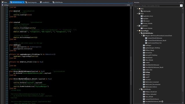This screenshot has height=104, width=185.
Task: Select ConnectCheckOnServer in tree
Action: click(x=152, y=99)
